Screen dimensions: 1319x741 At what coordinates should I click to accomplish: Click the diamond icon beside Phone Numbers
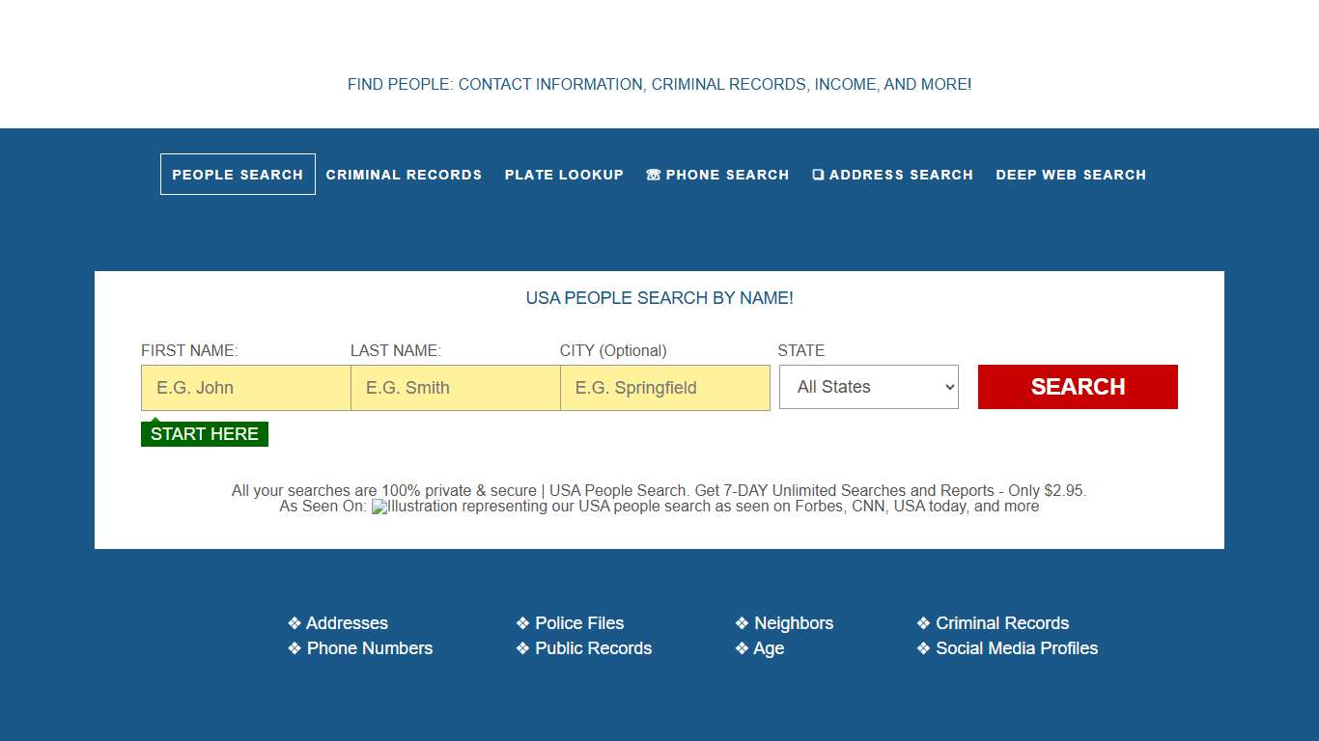[295, 648]
